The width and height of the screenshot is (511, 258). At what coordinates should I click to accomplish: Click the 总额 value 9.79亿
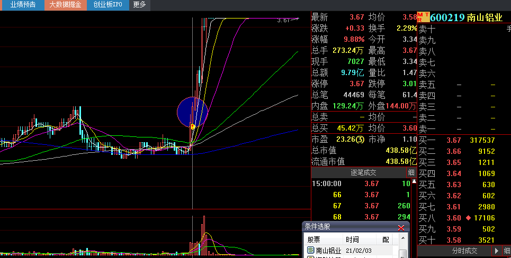point(353,72)
